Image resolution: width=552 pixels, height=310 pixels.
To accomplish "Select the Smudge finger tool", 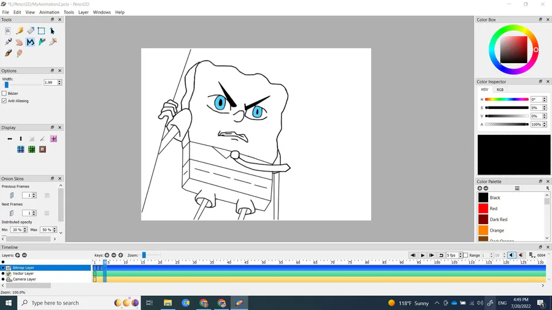I will pyautogui.click(x=20, y=53).
